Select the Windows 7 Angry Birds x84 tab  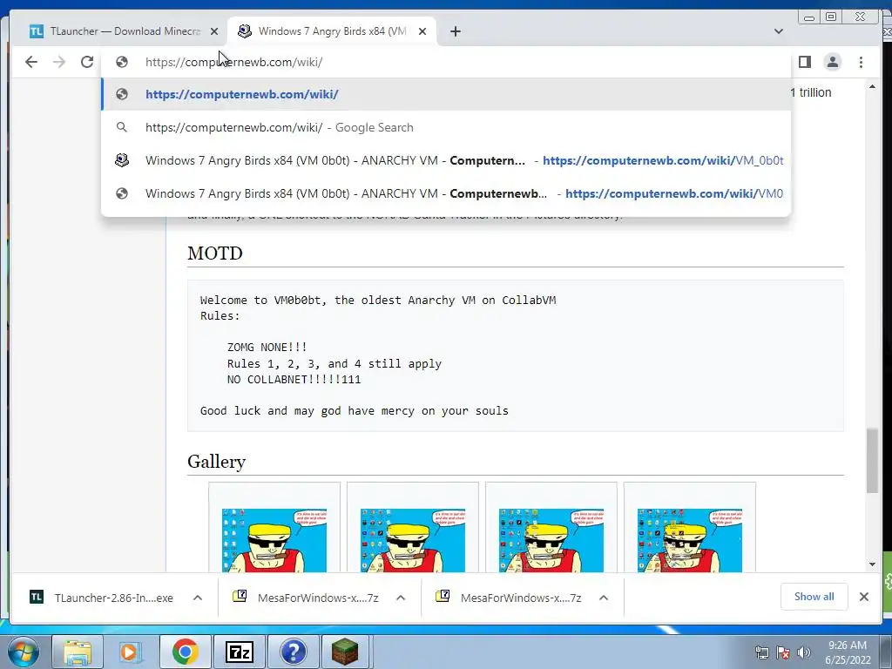pyautogui.click(x=332, y=31)
